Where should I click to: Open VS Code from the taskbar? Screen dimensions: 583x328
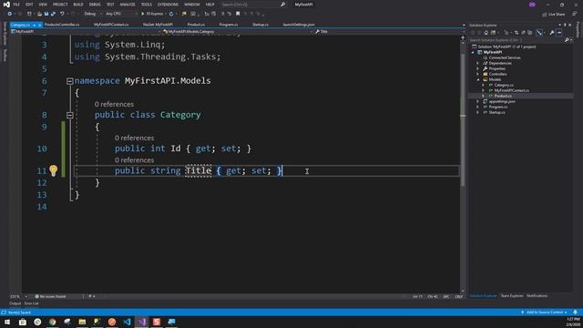point(127,322)
